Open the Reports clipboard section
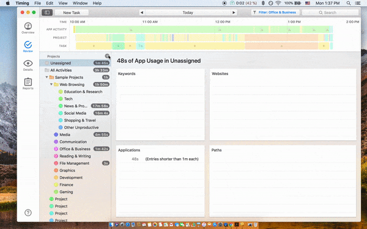Screen dimensions: 367x229 click(x=28, y=84)
